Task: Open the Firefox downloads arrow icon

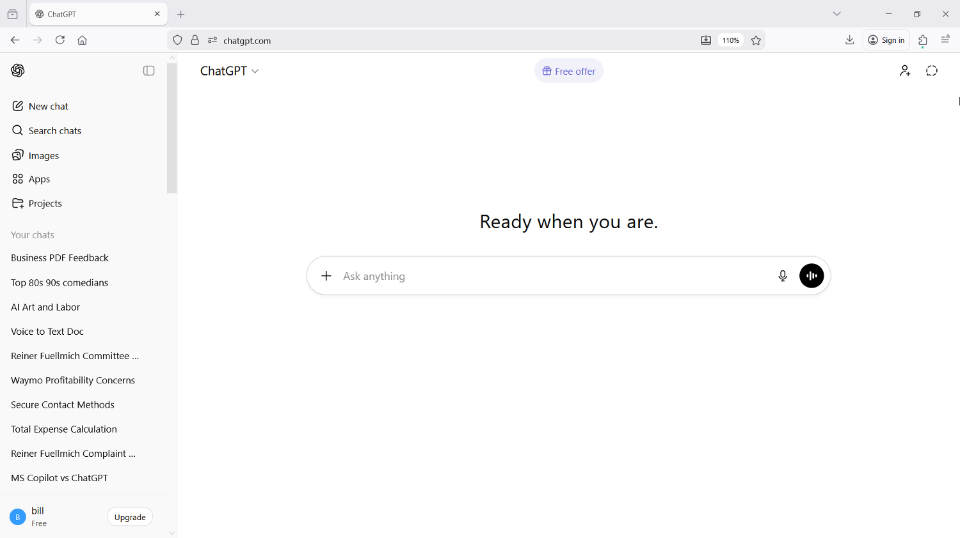Action: 849,40
